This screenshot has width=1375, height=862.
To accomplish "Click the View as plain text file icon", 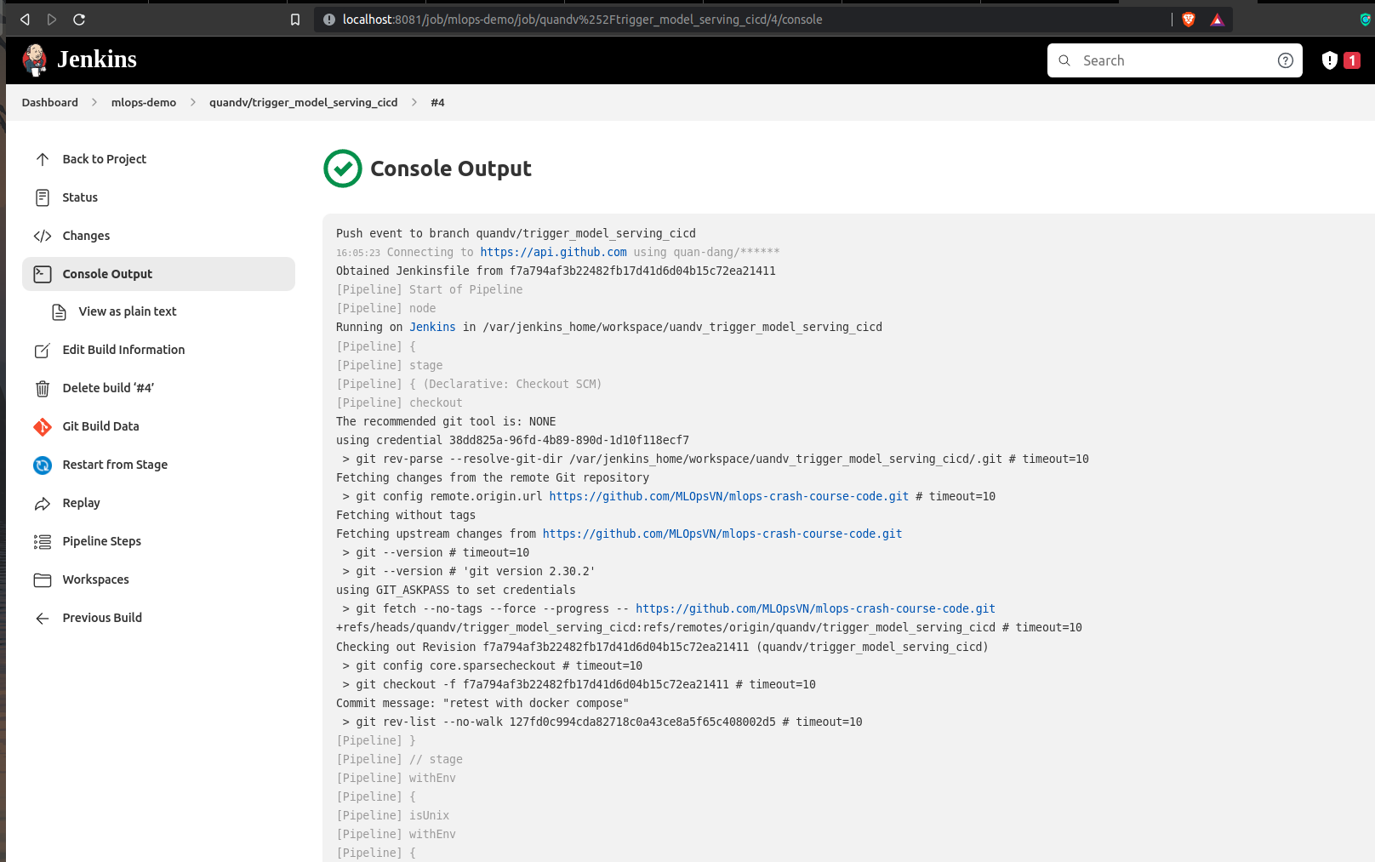I will [x=59, y=311].
